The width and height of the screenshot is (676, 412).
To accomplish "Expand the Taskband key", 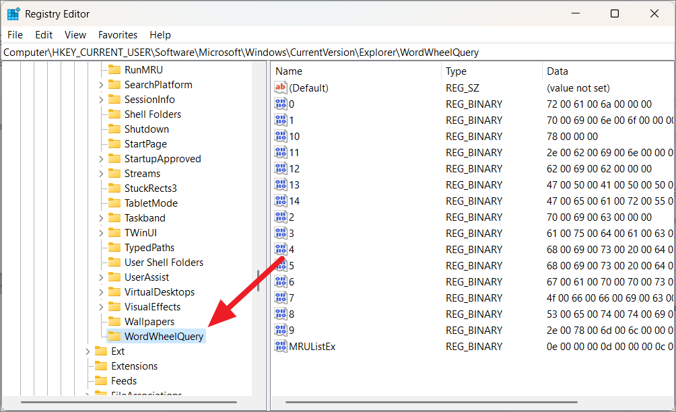I will [x=101, y=218].
